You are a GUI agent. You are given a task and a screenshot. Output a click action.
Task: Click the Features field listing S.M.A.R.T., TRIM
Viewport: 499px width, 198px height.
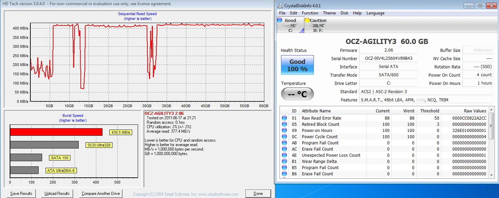pos(426,100)
